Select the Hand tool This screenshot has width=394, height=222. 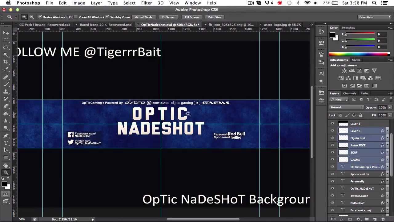pos(6,165)
